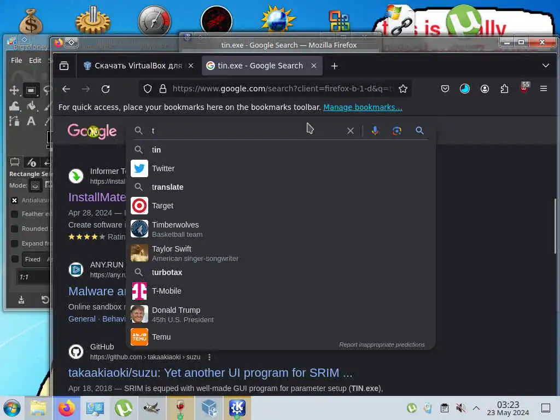560x420 pixels.
Task: Choose the T-Mobile suggestion
Action: point(281,291)
